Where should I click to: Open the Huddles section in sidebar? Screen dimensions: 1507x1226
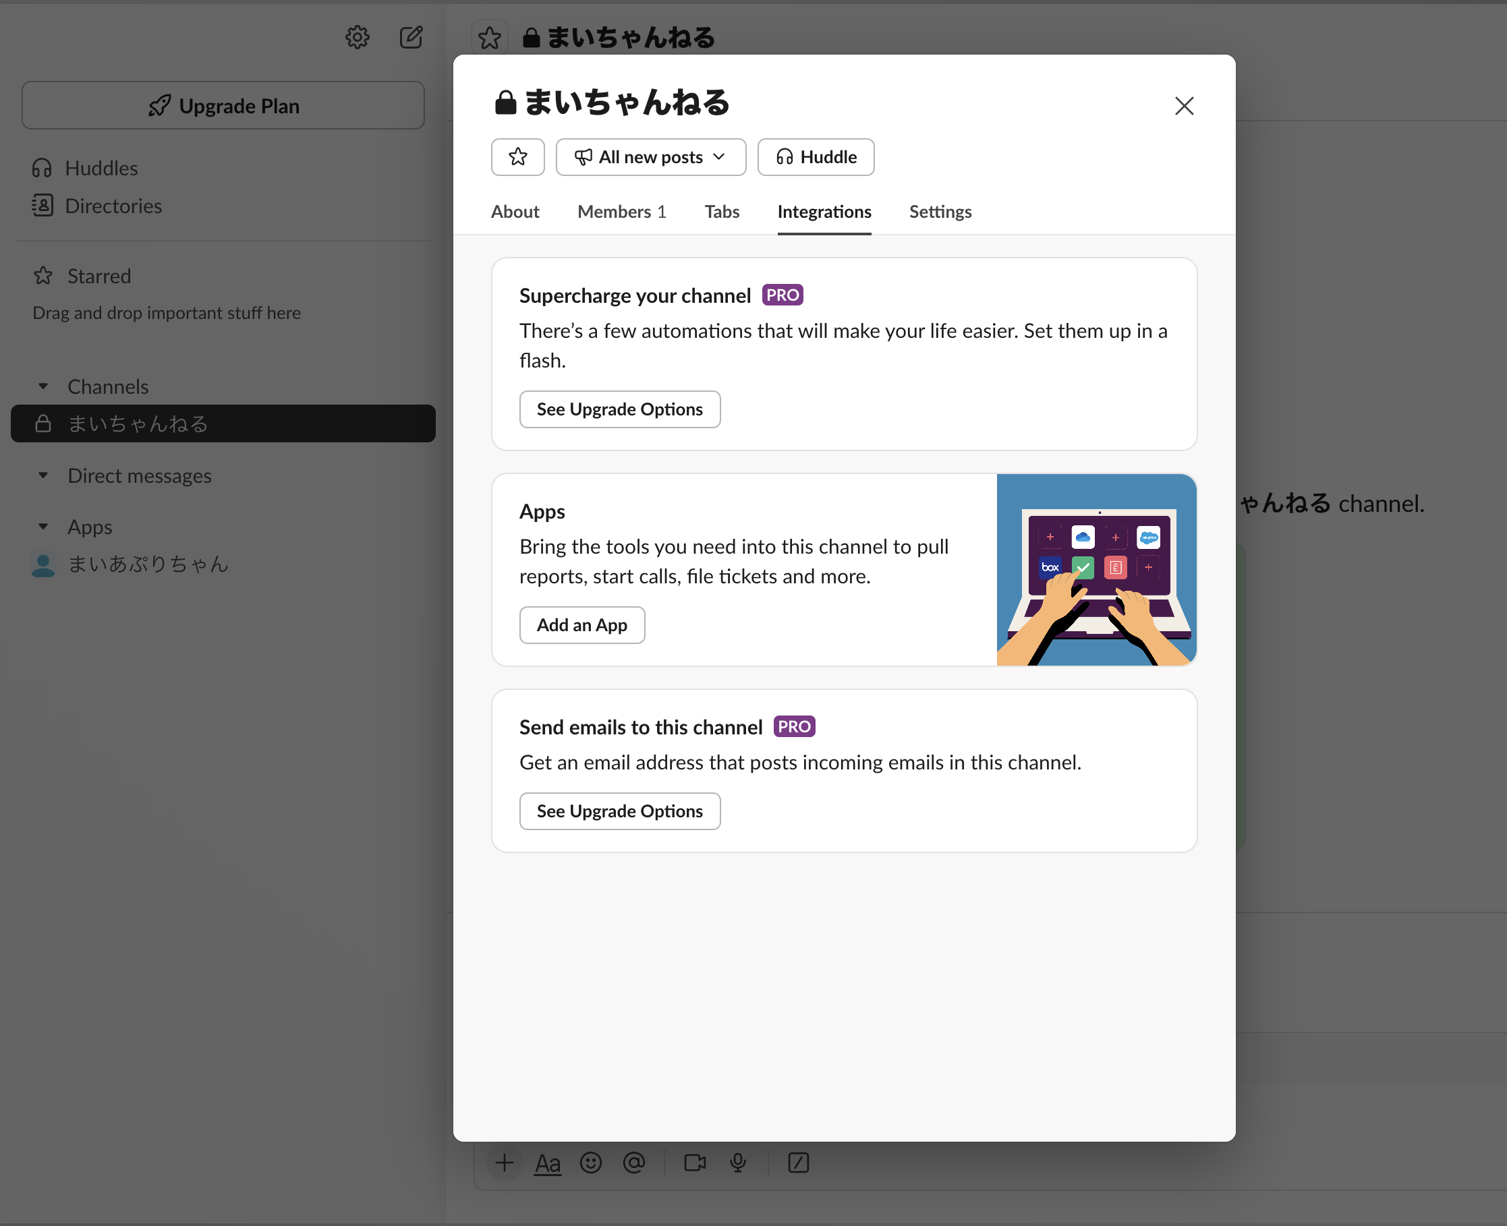pyautogui.click(x=102, y=168)
